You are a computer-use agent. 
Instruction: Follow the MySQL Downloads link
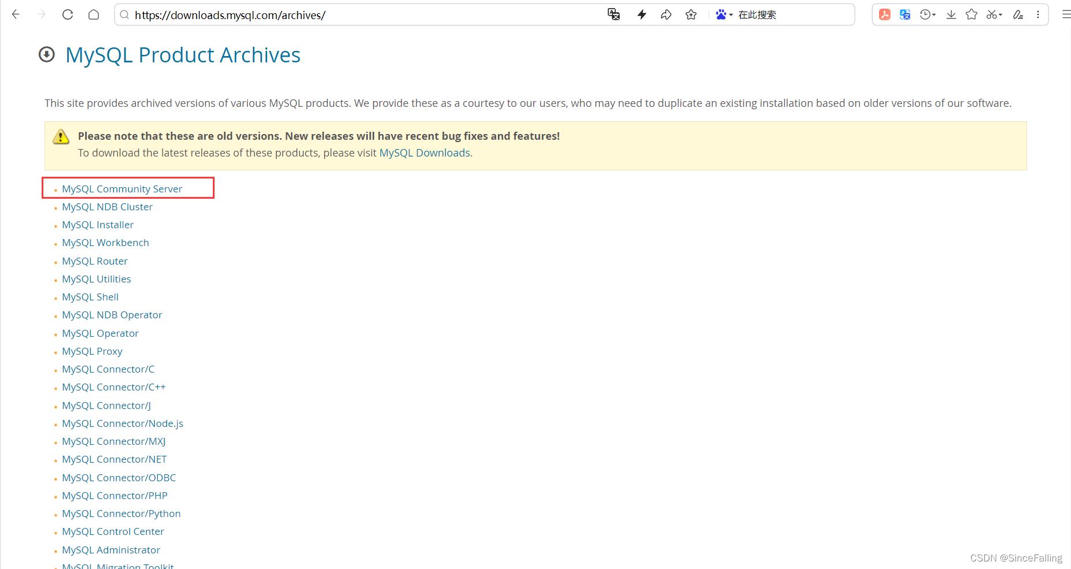[x=424, y=153]
